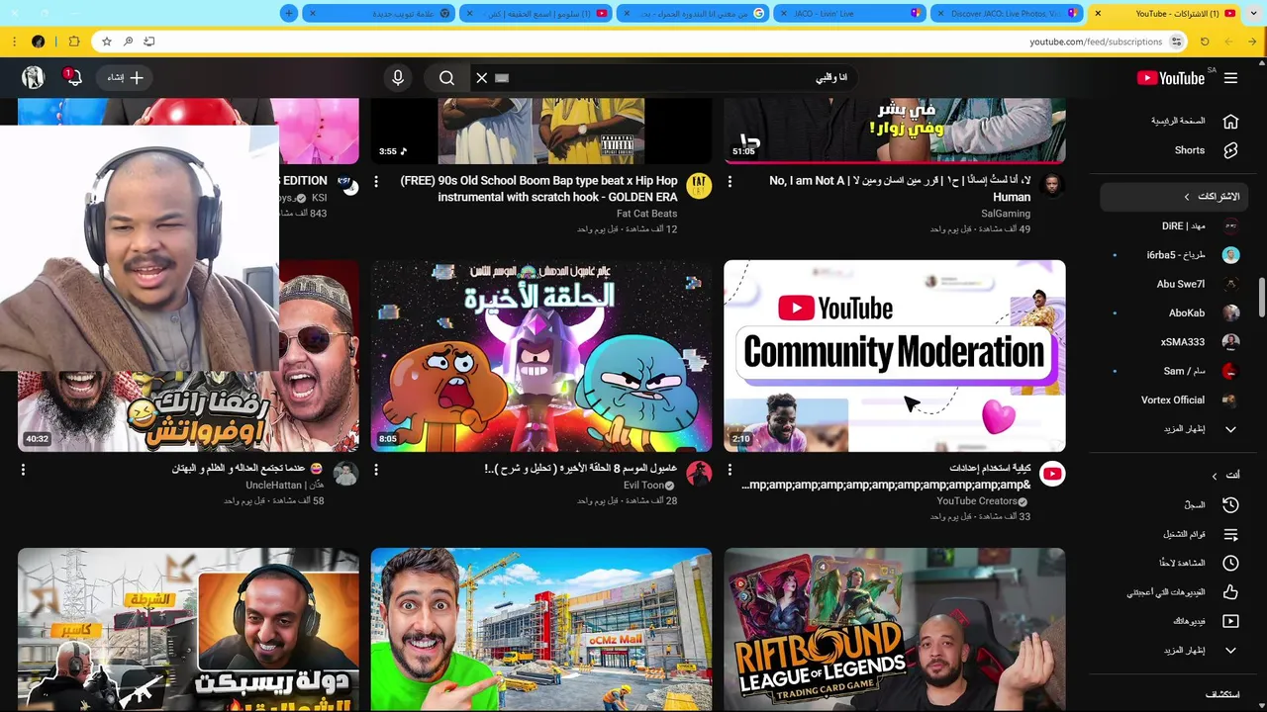
Task: Switch to the 'علامة تبويب جديدة' tab
Action: point(377,13)
